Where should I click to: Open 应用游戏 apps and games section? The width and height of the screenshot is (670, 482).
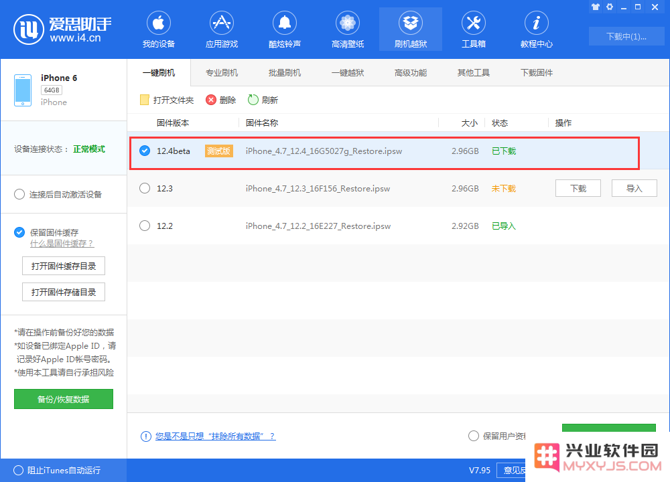pyautogui.click(x=221, y=29)
